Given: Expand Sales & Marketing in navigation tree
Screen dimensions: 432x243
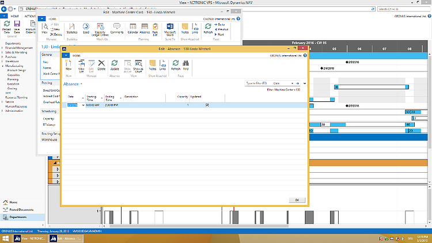Looking at the screenshot, I should (x=2, y=52).
